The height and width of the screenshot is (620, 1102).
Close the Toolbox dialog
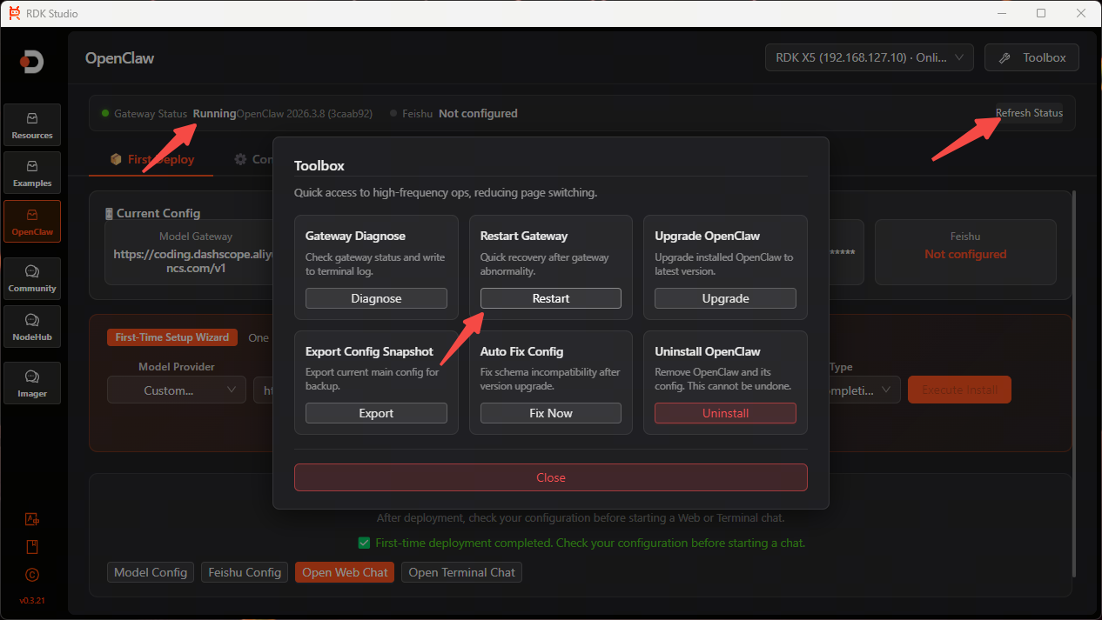(551, 477)
